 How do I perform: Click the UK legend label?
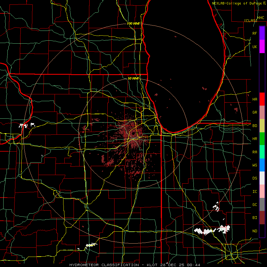click(255, 47)
